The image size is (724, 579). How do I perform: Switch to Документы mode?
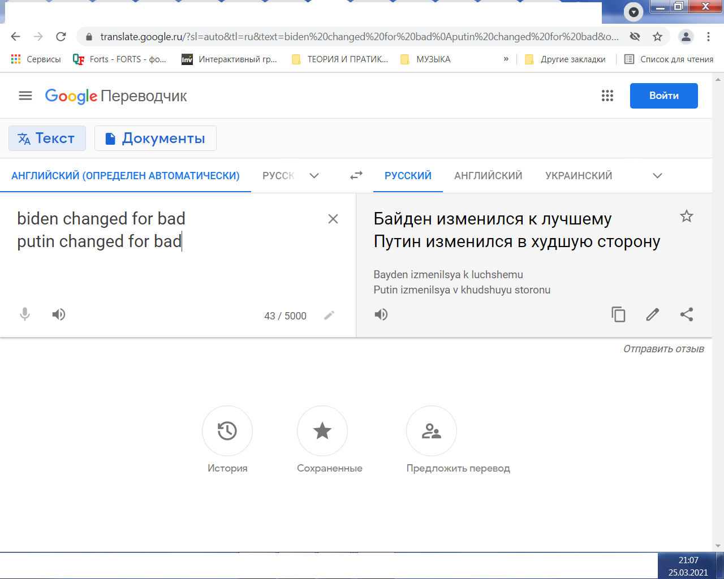156,138
